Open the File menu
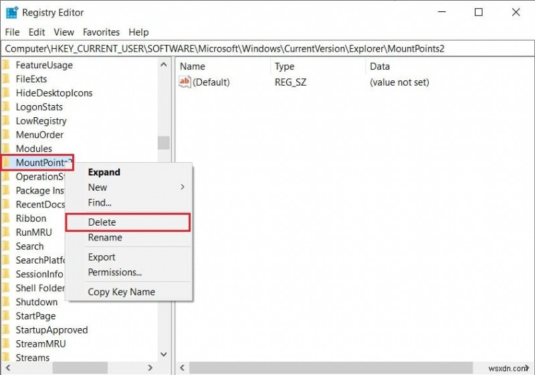 (x=13, y=32)
